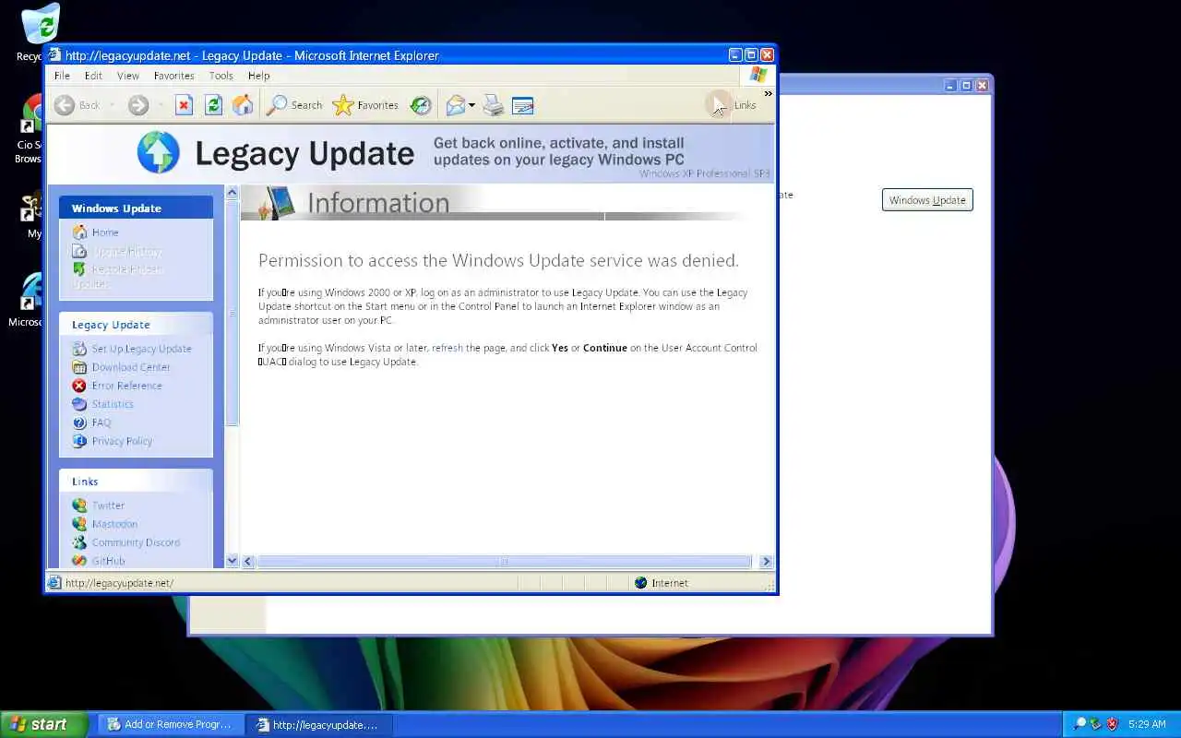Click the Windows flag throbber icon
This screenshot has width=1181, height=738.
click(x=758, y=76)
